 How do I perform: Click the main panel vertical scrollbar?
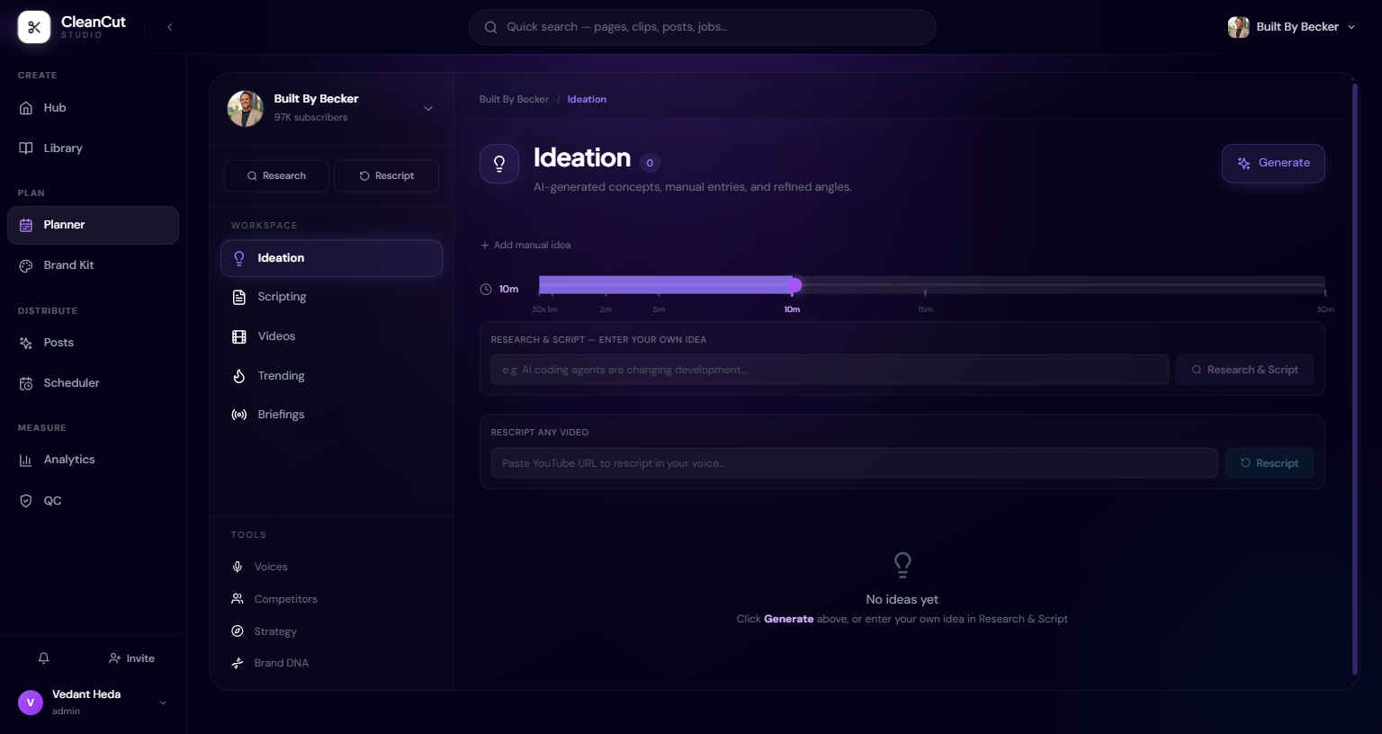pyautogui.click(x=1354, y=378)
